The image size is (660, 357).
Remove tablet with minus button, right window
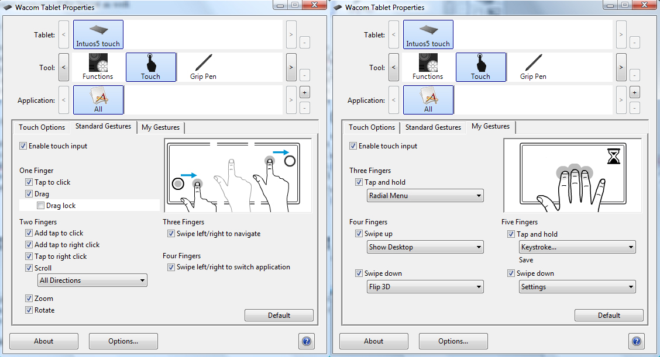(x=635, y=42)
